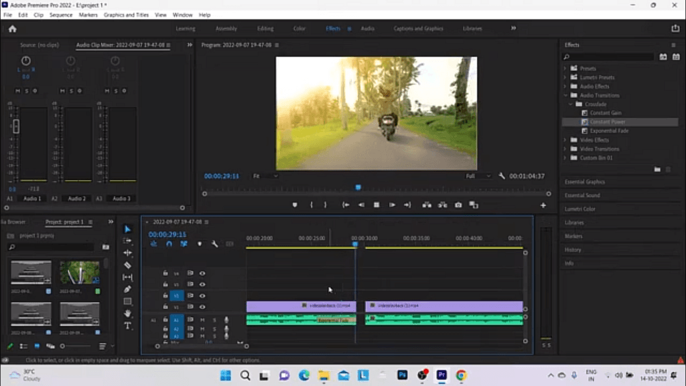686x386 pixels.
Task: Select the Rectangle tool
Action: (x=127, y=302)
